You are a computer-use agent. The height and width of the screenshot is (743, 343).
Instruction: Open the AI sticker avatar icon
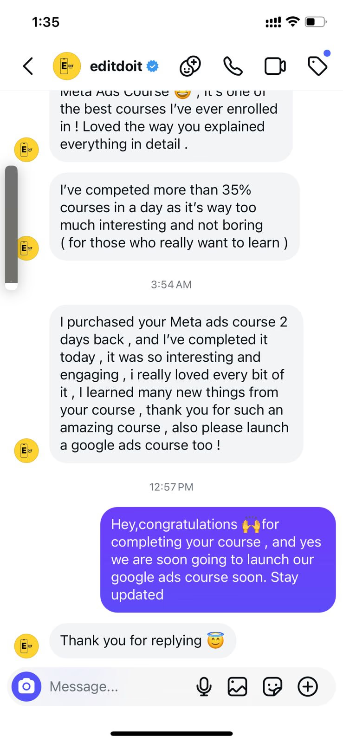tap(190, 66)
